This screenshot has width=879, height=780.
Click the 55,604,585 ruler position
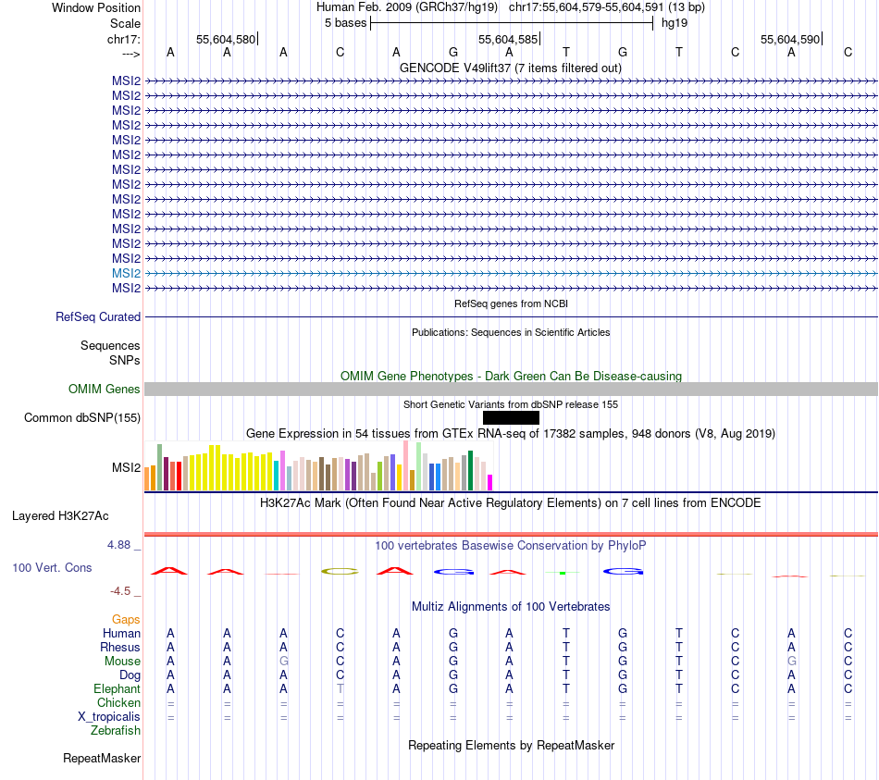[x=508, y=39]
